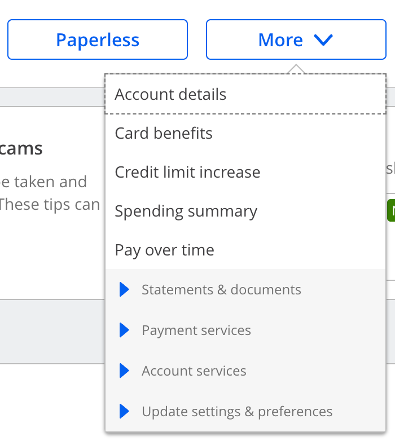
Task: Click the scams heading behind the menu
Action: point(21,149)
